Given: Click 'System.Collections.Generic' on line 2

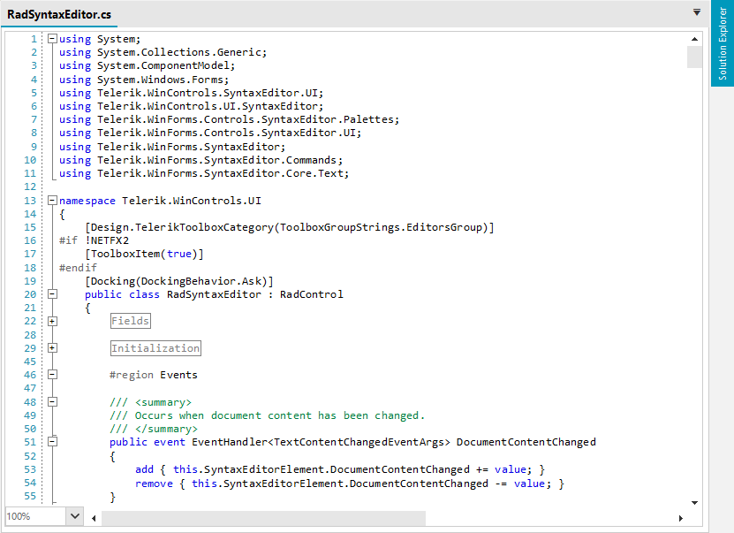Looking at the screenshot, I should pos(178,52).
